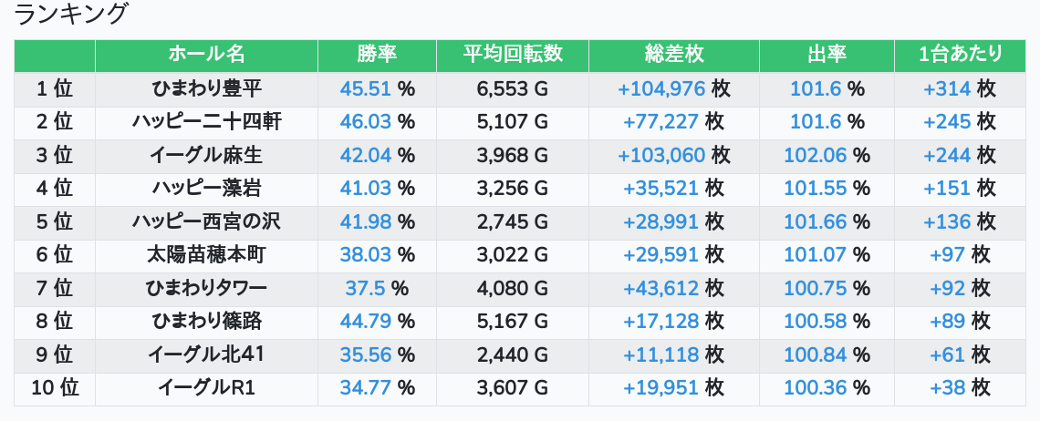This screenshot has width=1040, height=421.
Task: Click the +151 per-machine value
Action: (947, 189)
